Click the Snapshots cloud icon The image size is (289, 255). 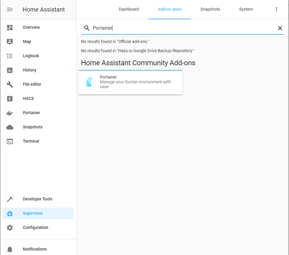tap(10, 127)
